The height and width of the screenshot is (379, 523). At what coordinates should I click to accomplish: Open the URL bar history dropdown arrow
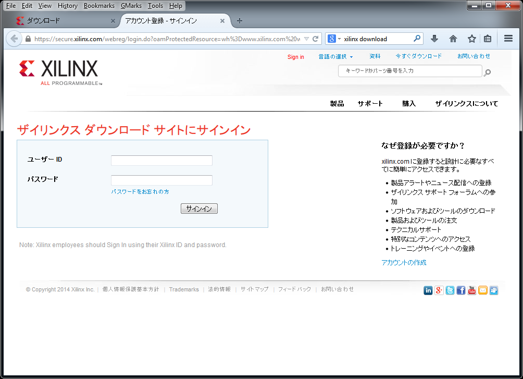[306, 39]
